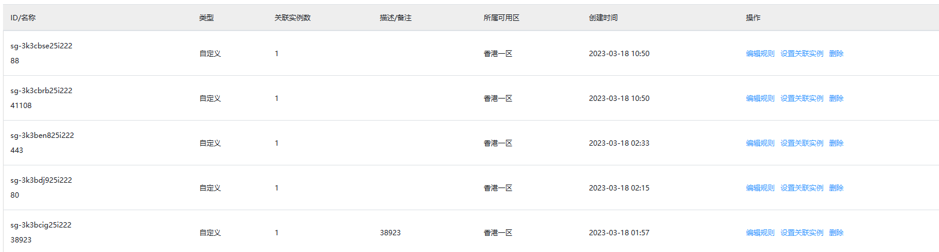Open 编辑规则 for the 443 security group

pos(760,143)
